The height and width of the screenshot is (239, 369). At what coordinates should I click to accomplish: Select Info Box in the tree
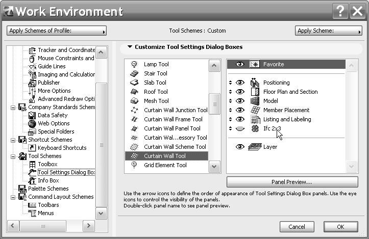point(48,180)
